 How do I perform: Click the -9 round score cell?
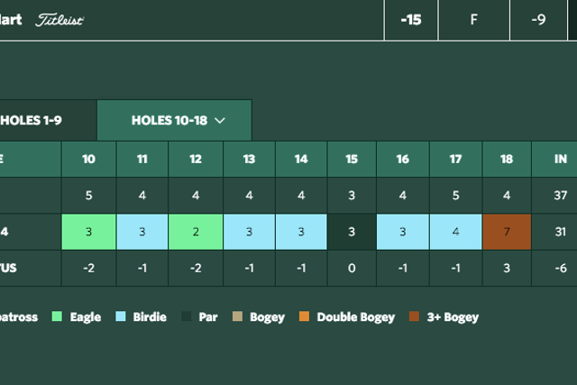(x=538, y=20)
